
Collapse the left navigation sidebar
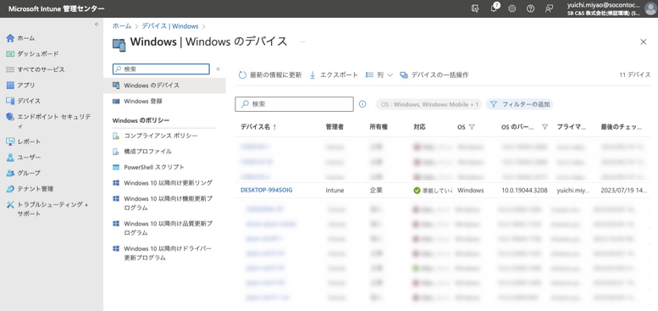pyautogui.click(x=97, y=25)
